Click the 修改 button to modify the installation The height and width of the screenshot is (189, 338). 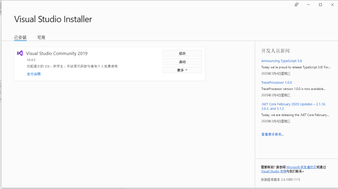182,53
